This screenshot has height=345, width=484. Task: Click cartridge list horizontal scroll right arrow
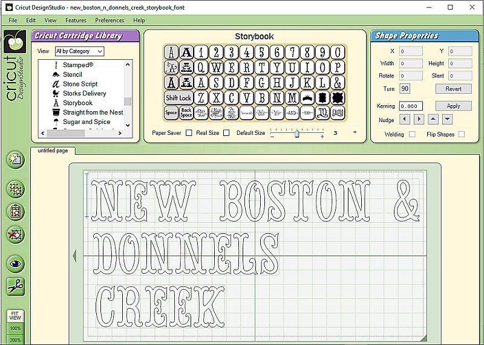click(120, 133)
